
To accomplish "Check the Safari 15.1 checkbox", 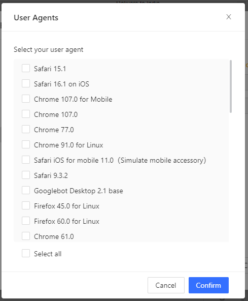I will pos(26,68).
